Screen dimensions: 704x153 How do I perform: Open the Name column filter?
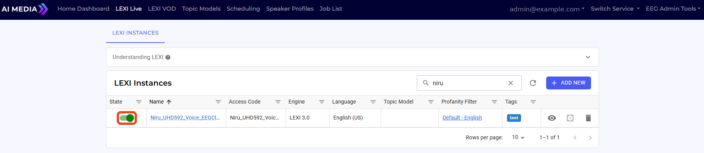point(218,102)
